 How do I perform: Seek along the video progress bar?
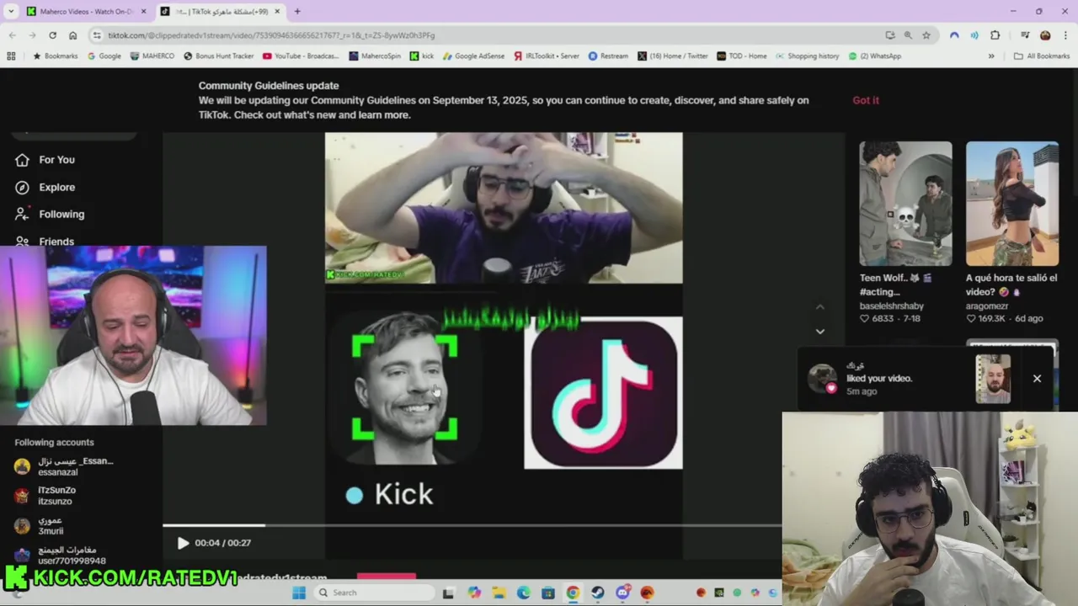pyautogui.click(x=472, y=525)
